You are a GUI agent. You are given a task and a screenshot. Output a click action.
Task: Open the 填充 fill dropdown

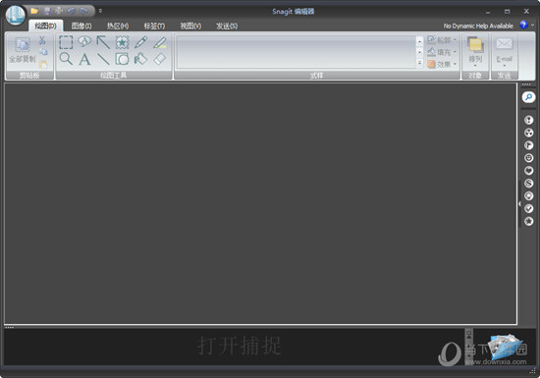[x=442, y=52]
